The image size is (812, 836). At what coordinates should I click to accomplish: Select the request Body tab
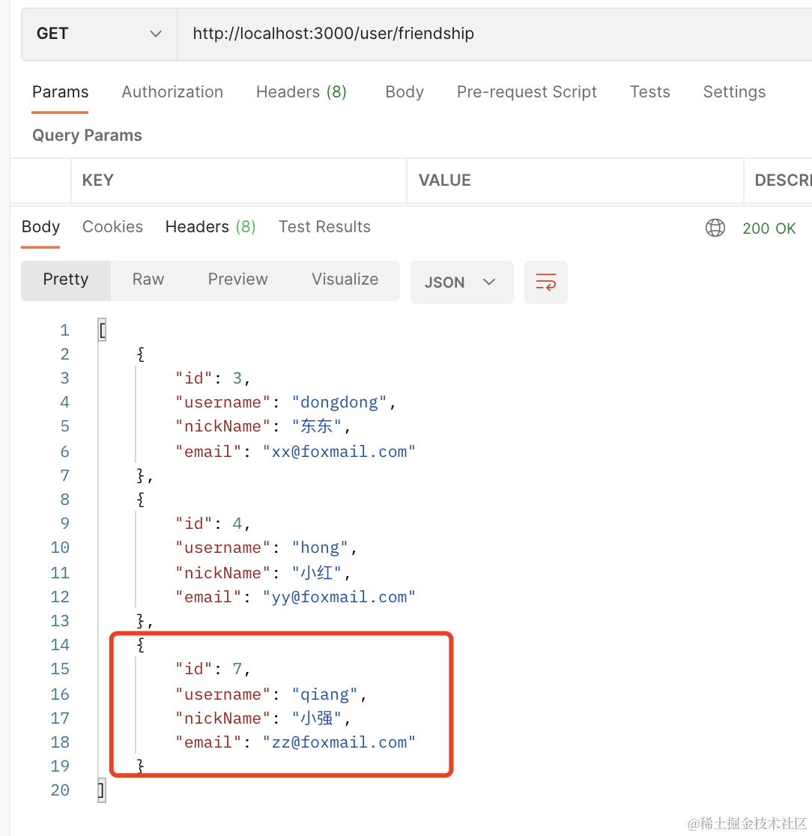click(x=405, y=92)
